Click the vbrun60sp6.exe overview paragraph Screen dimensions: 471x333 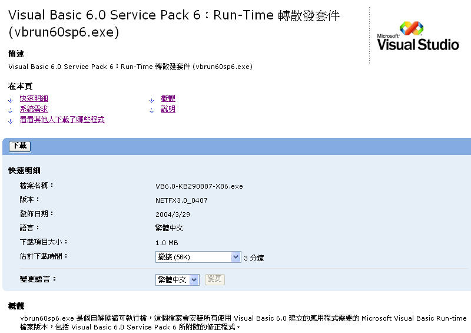click(x=243, y=322)
